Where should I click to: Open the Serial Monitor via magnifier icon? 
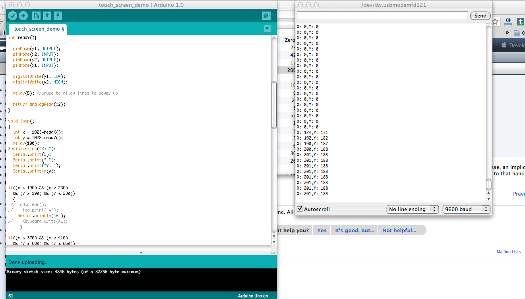pos(266,16)
